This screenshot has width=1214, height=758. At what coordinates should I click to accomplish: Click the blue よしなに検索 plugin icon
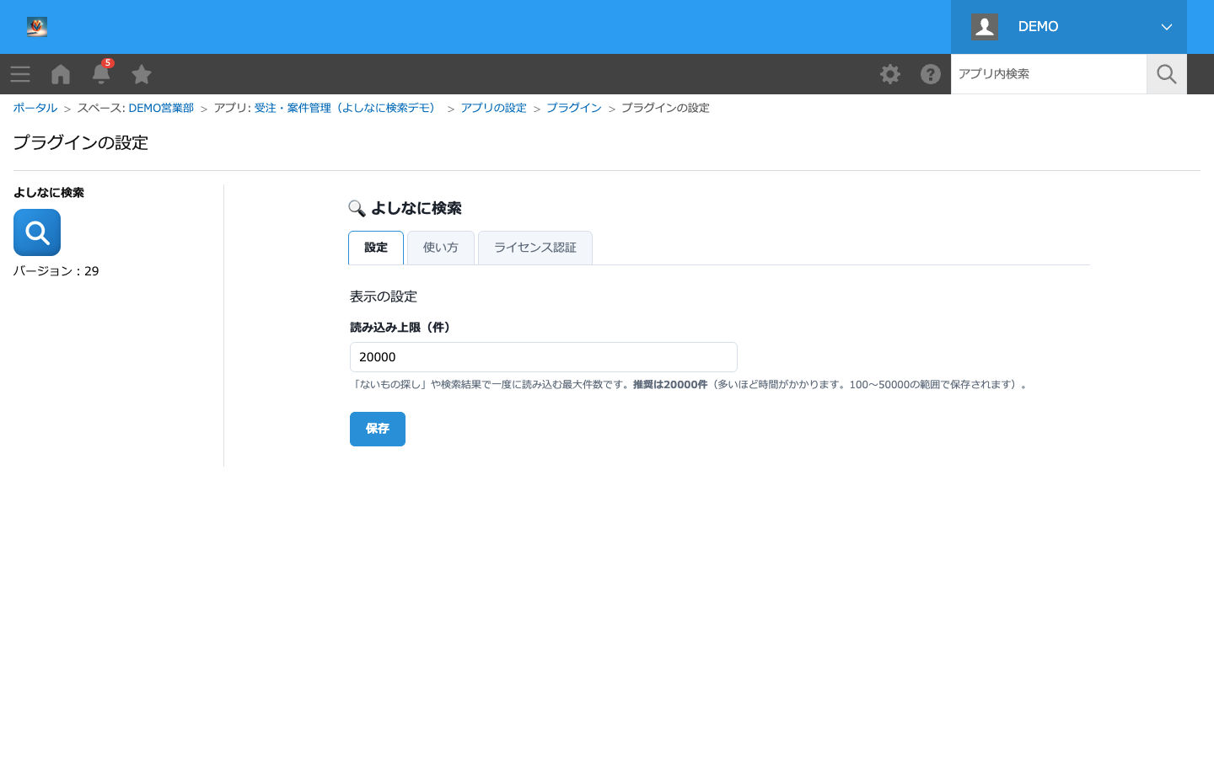tap(37, 232)
